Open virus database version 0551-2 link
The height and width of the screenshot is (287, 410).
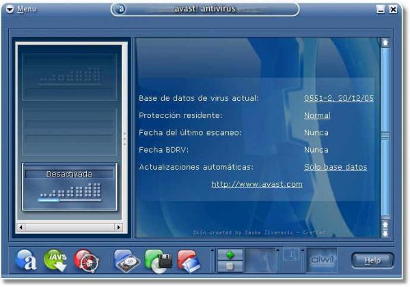[x=339, y=98]
